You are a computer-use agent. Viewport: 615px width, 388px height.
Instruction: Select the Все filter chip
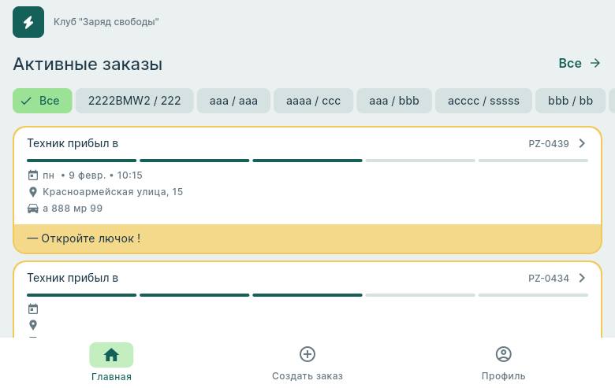(43, 101)
